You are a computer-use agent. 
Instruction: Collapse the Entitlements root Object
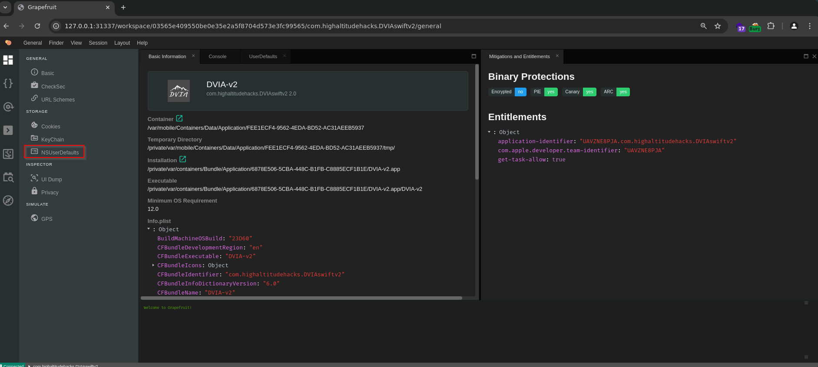click(x=489, y=132)
